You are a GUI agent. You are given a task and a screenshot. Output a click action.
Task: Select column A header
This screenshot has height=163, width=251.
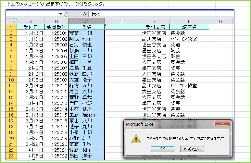31,21
